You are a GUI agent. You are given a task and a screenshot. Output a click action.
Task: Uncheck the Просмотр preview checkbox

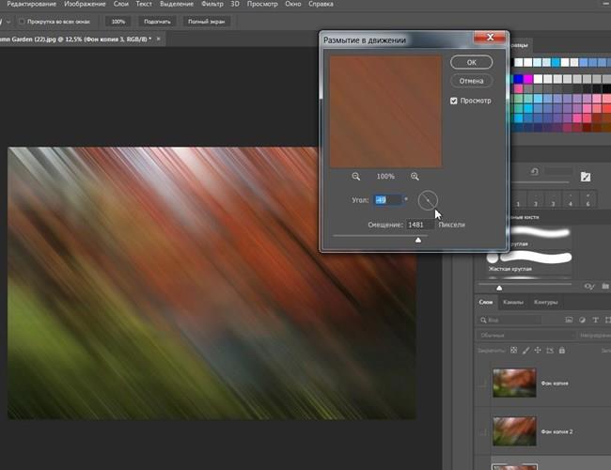[454, 101]
